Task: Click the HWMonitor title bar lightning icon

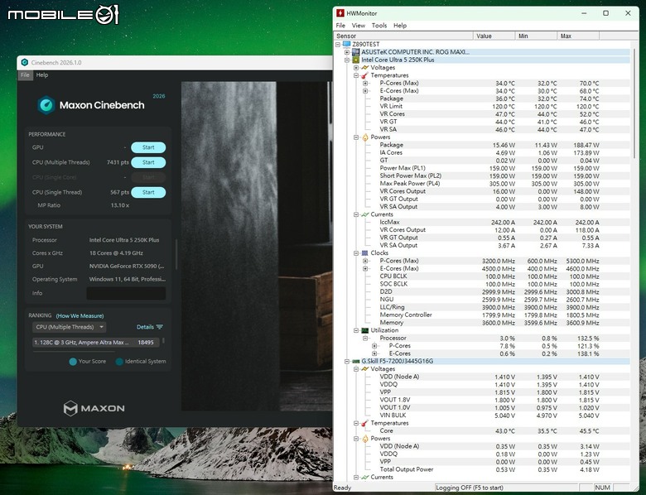Action: coord(340,13)
